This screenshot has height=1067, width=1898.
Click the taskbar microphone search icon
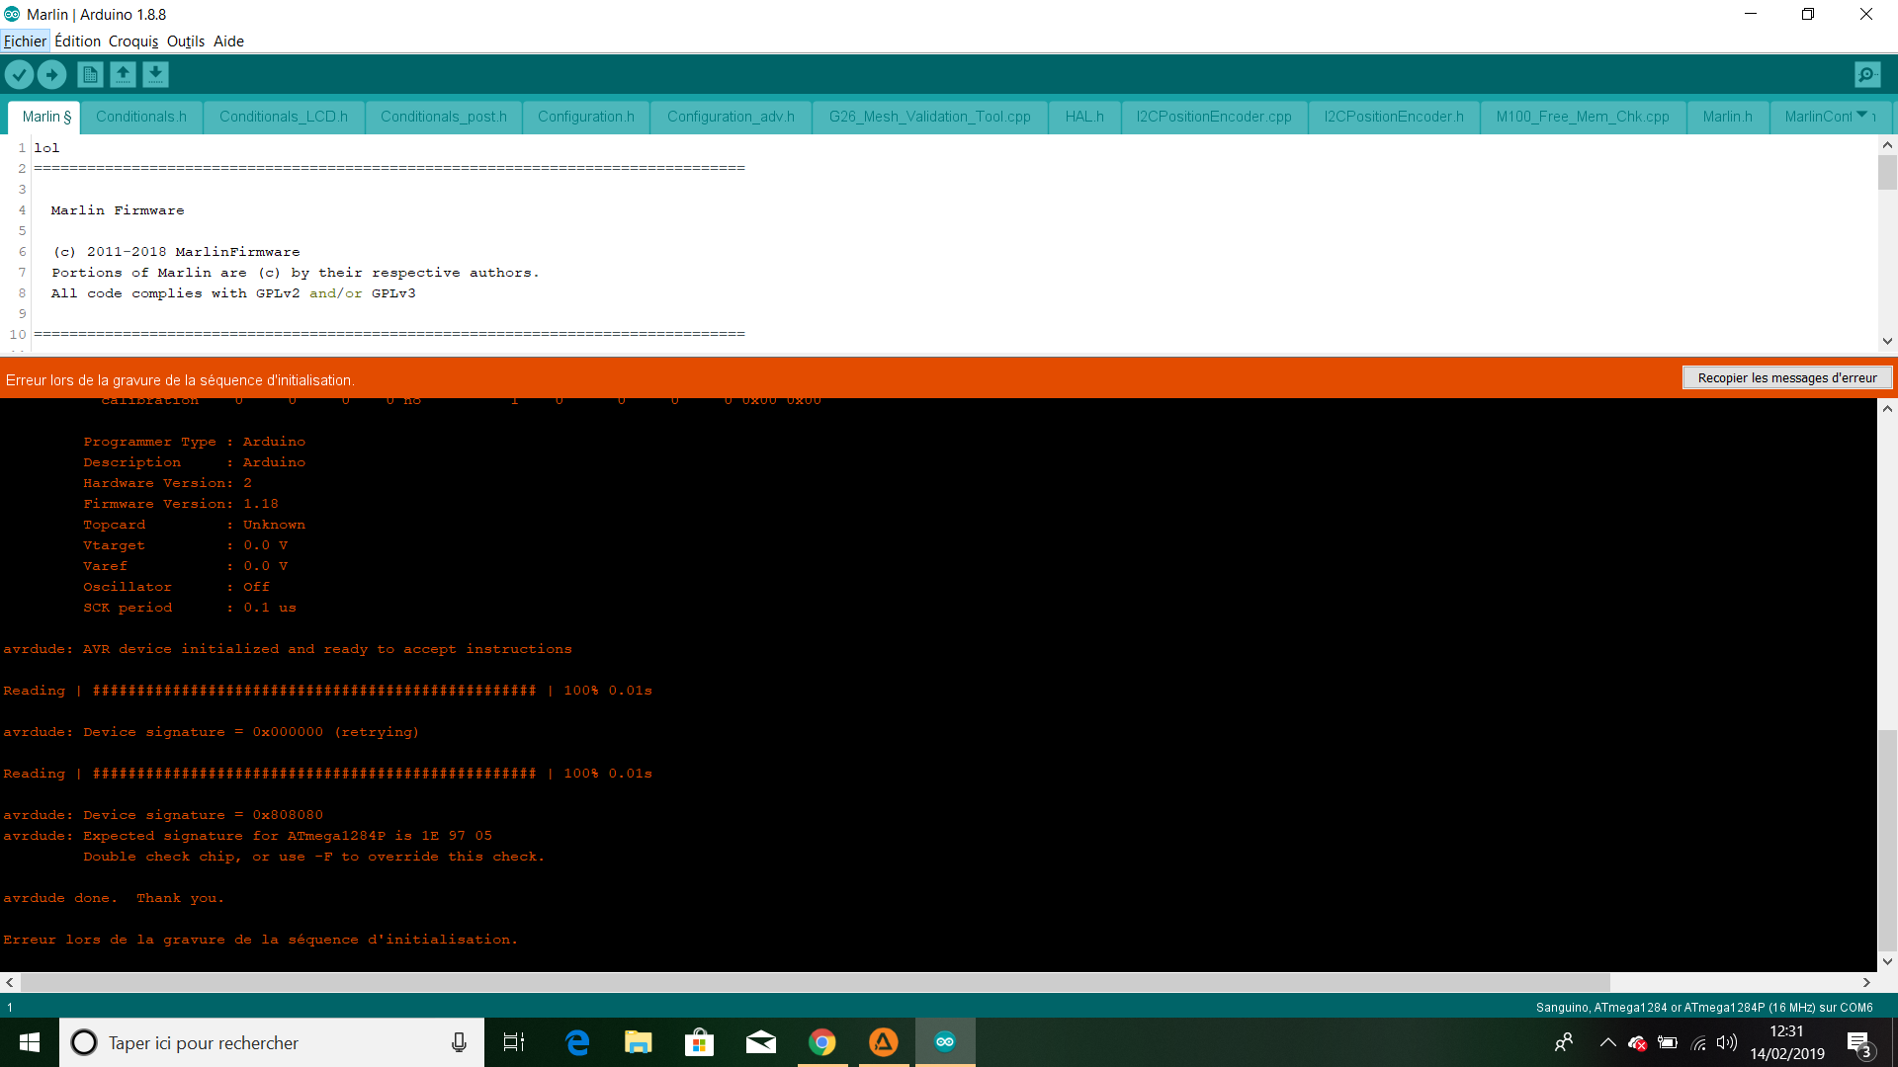pos(459,1042)
